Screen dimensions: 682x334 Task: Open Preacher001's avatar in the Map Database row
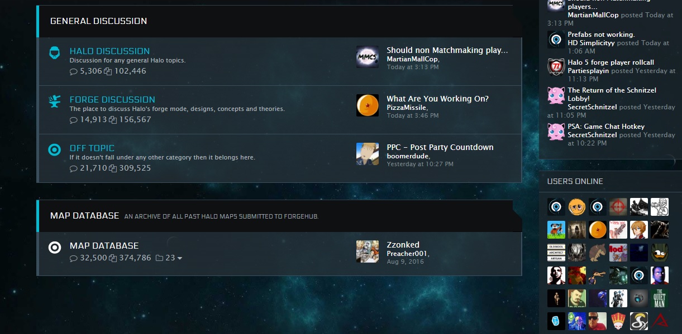367,251
